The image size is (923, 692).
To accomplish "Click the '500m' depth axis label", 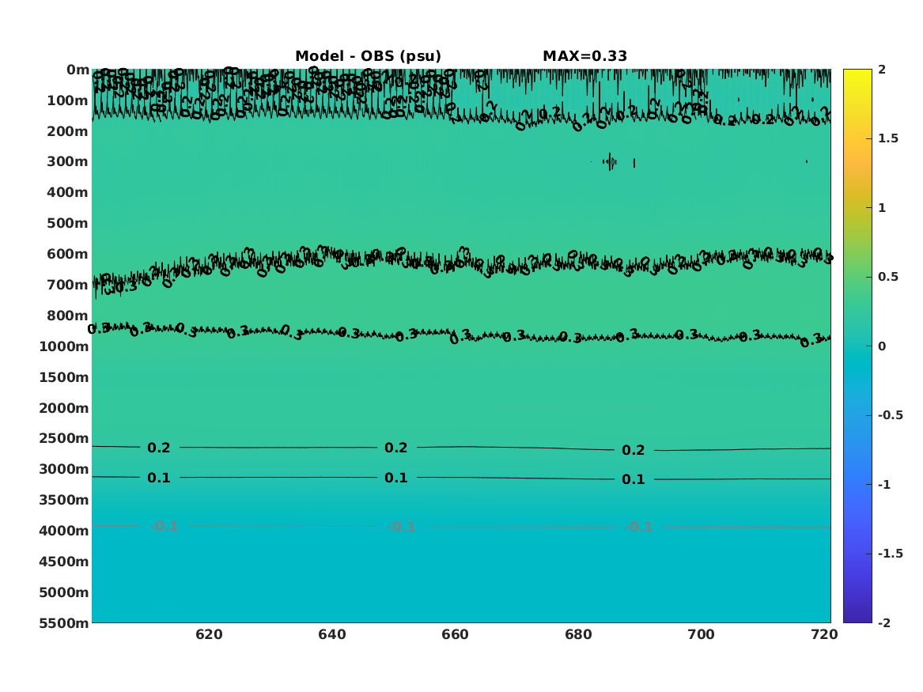I will coord(68,224).
